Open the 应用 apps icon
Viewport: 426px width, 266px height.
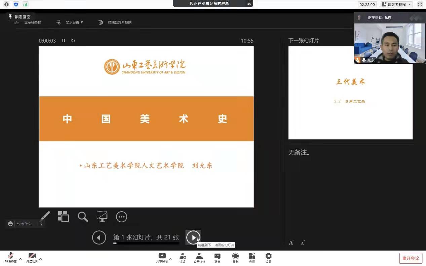coord(252,258)
